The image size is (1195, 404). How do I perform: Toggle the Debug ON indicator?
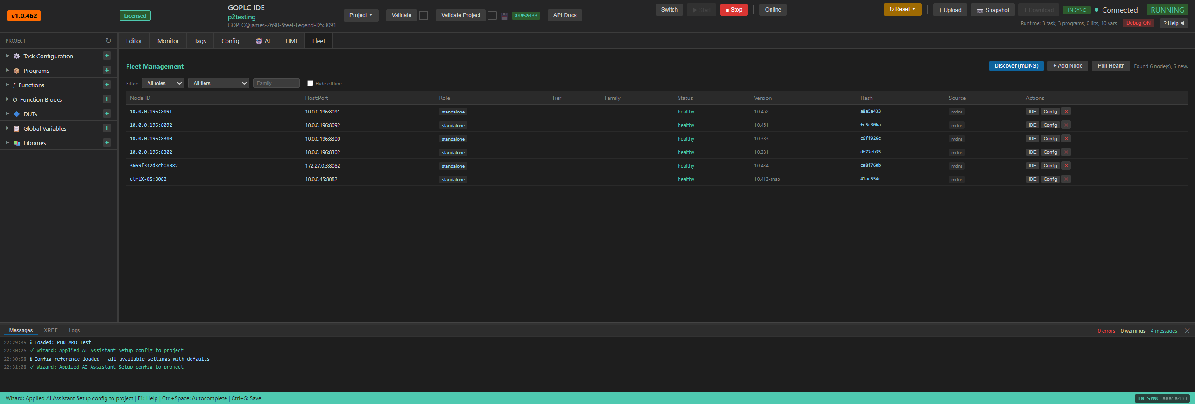click(1138, 23)
